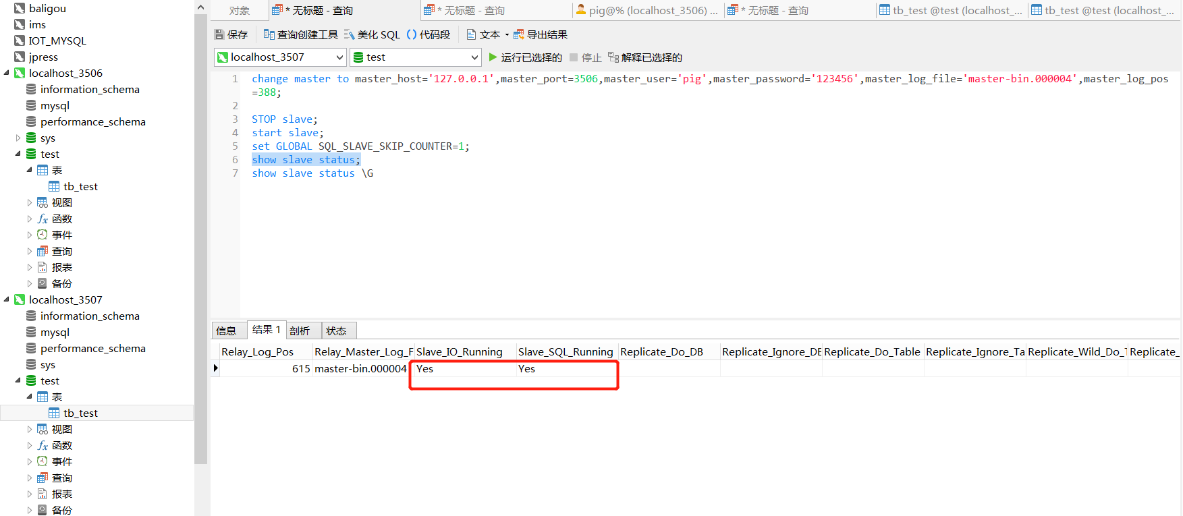Click the Replicate_Ignore_Table column header
This screenshot has width=1183, height=516.
(x=974, y=351)
